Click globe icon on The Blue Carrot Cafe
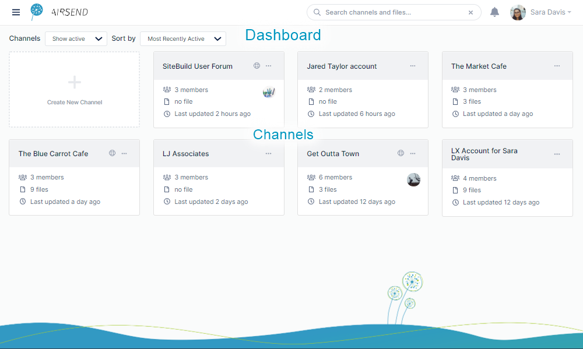Image resolution: width=583 pixels, height=349 pixels. [x=113, y=153]
